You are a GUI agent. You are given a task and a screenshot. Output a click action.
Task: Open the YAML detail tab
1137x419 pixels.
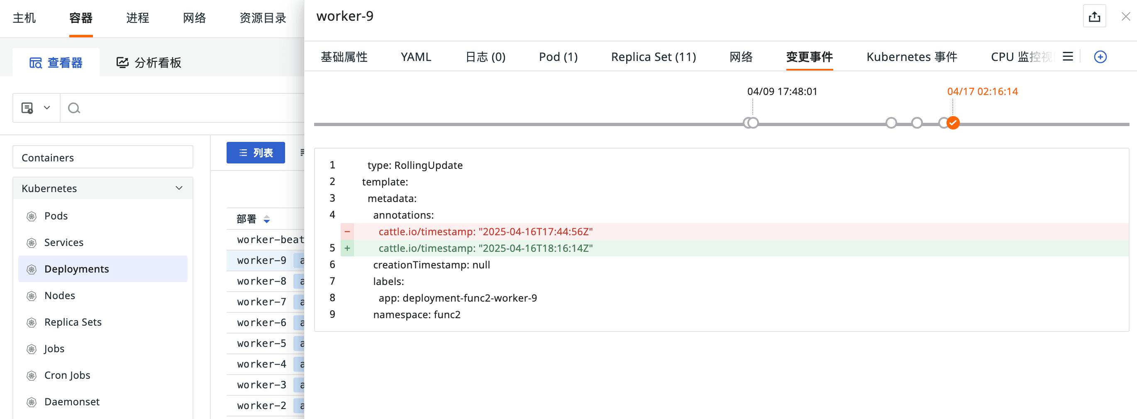416,57
